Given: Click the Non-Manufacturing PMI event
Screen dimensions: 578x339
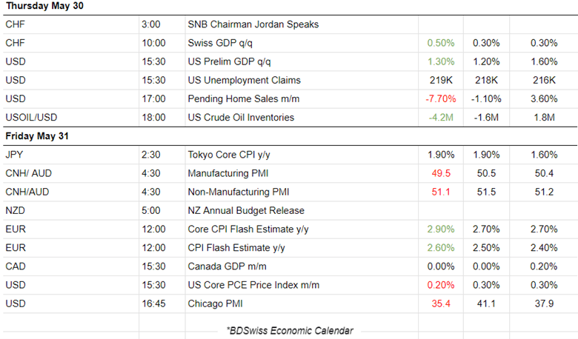Looking at the screenshot, I should 237,192.
